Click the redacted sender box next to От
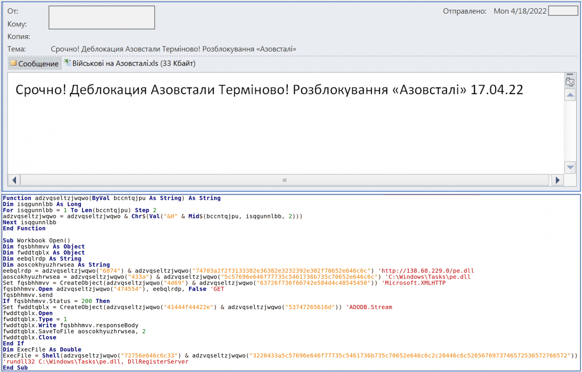The image size is (582, 372). click(x=102, y=17)
